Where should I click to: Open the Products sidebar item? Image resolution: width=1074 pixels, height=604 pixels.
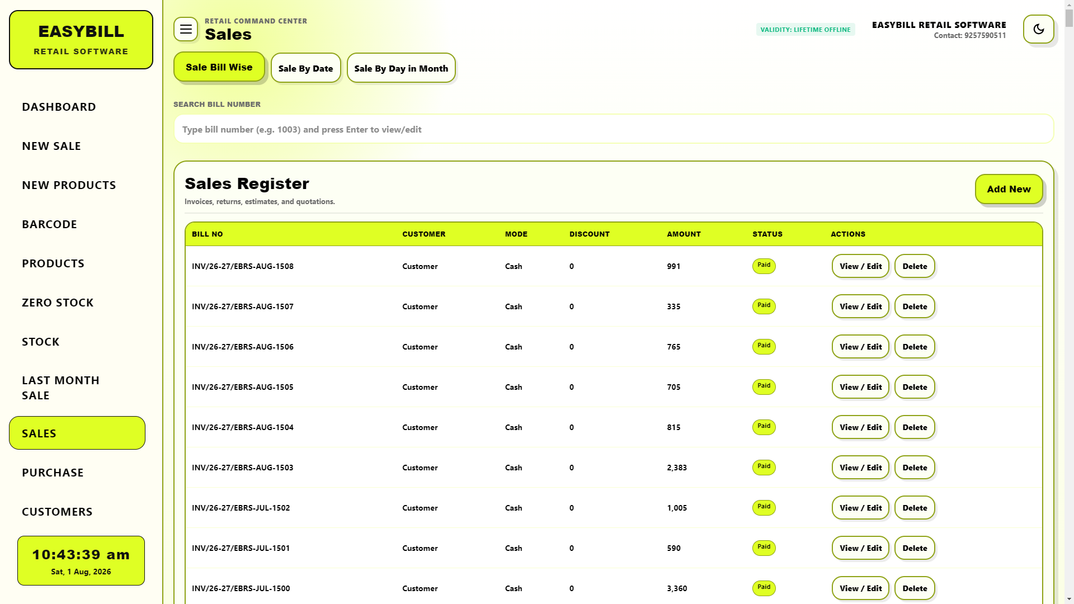tap(77, 263)
